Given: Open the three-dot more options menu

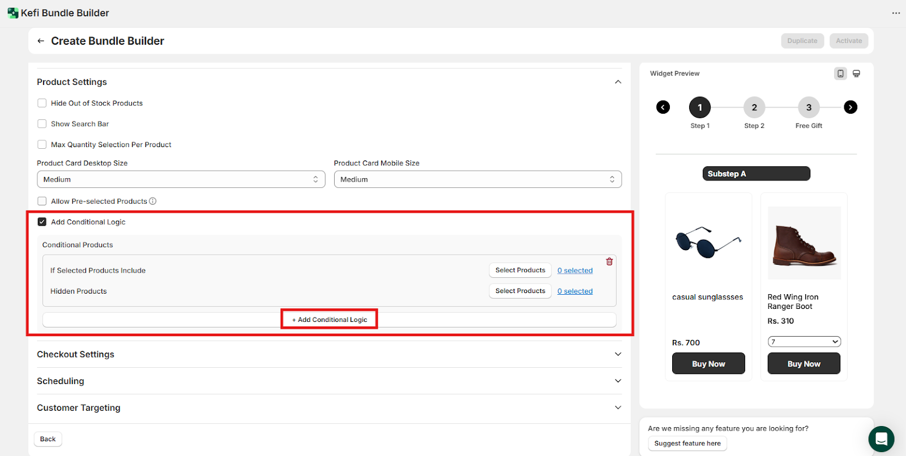Looking at the screenshot, I should coord(896,13).
